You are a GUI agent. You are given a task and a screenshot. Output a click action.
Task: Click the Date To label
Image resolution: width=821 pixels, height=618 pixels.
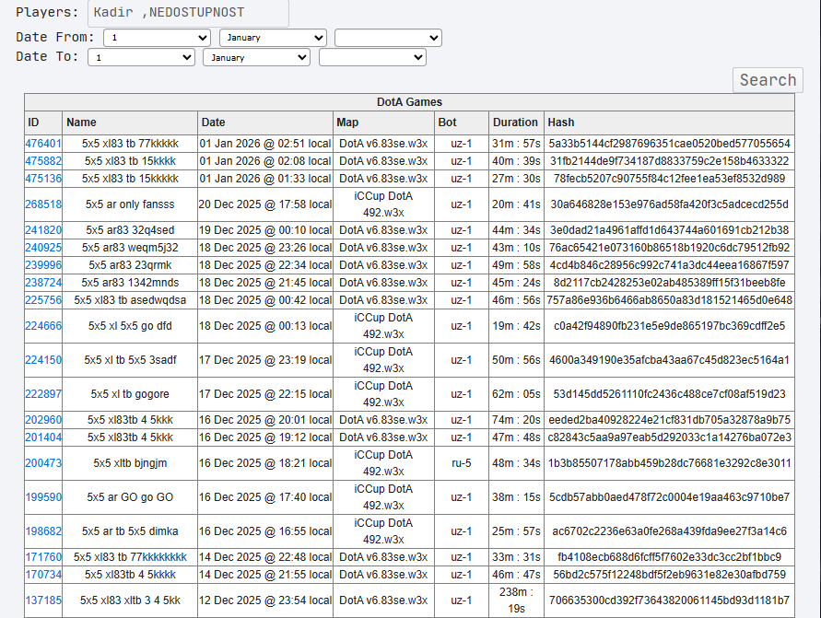(47, 56)
